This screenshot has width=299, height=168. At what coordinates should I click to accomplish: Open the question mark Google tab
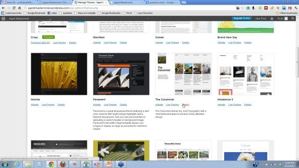click(162, 2)
